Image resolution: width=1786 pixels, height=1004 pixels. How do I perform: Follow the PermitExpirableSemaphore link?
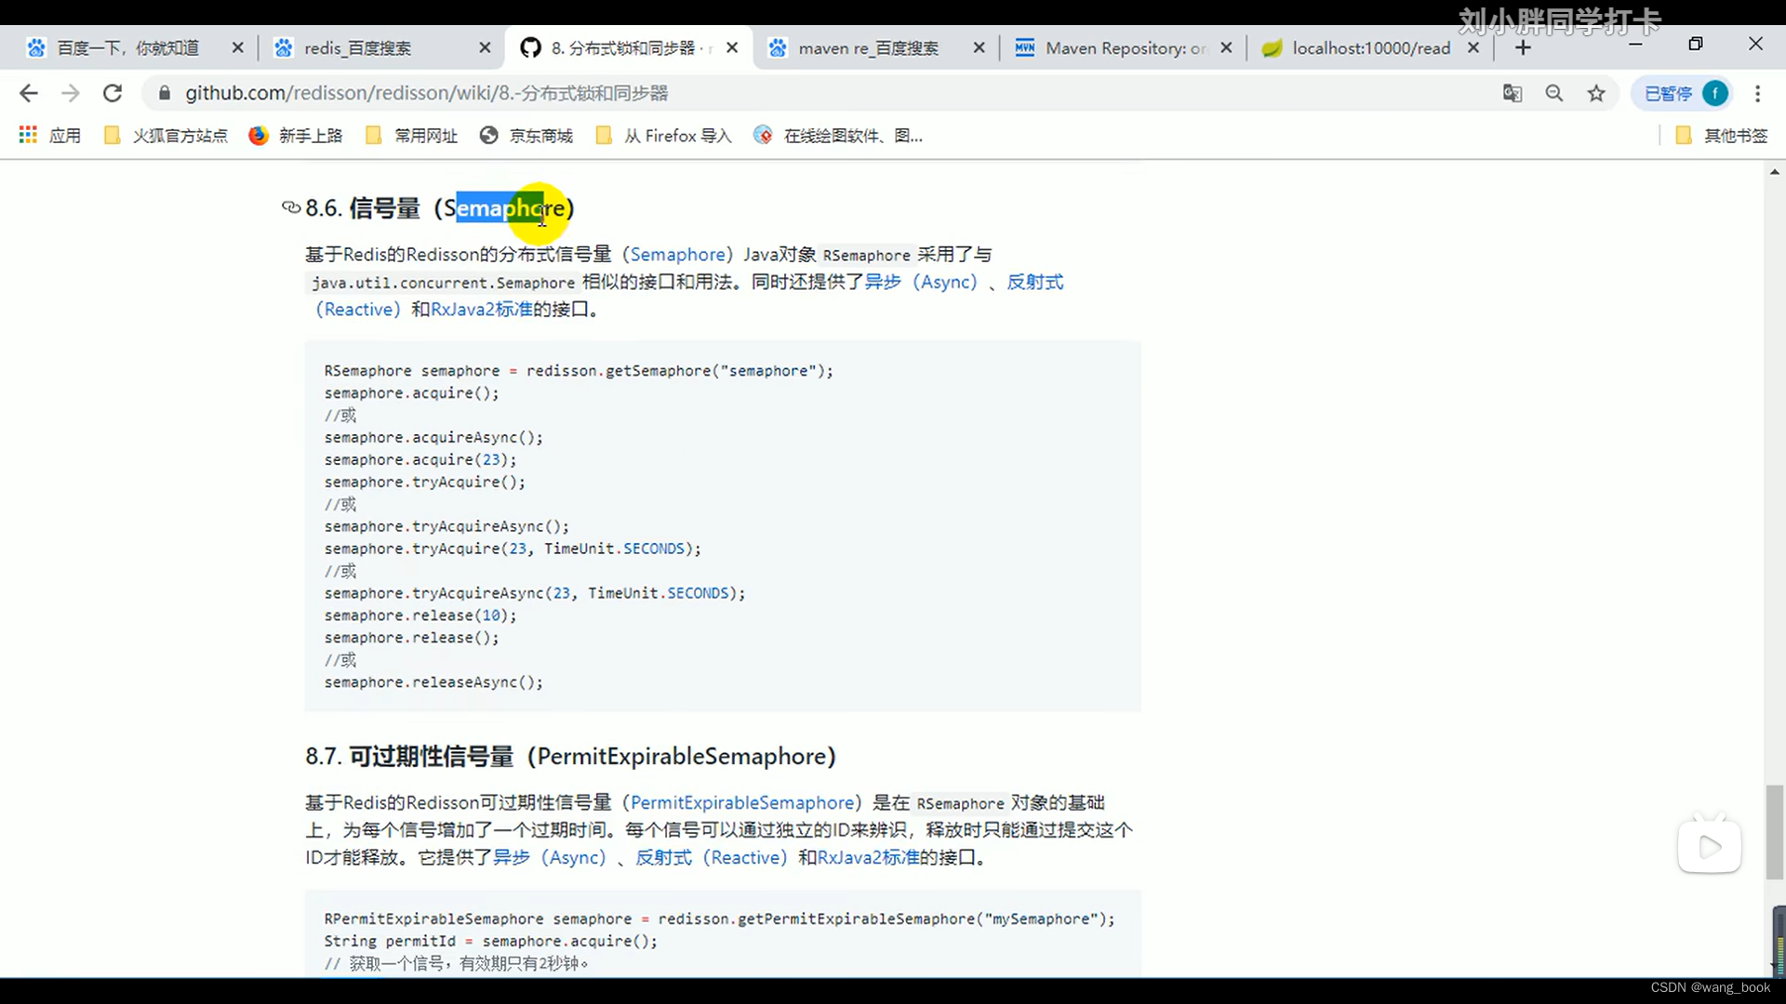click(x=742, y=802)
